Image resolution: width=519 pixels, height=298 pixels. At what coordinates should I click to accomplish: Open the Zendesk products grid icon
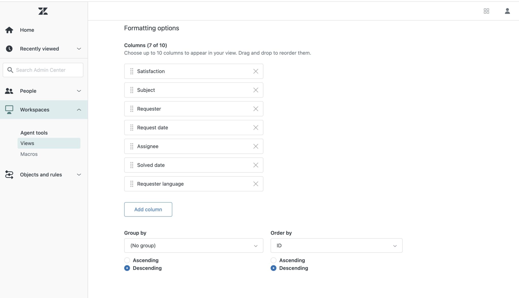[x=487, y=11]
